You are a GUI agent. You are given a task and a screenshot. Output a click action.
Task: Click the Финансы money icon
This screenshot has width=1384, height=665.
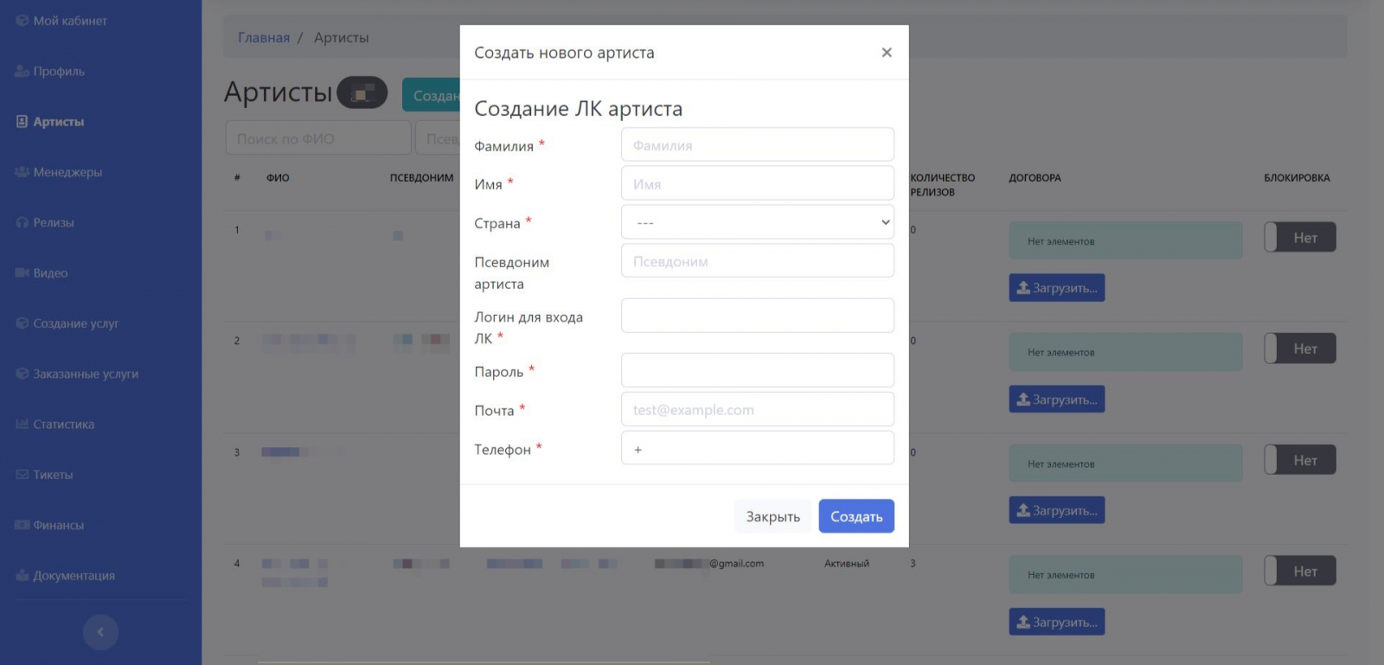[22, 525]
